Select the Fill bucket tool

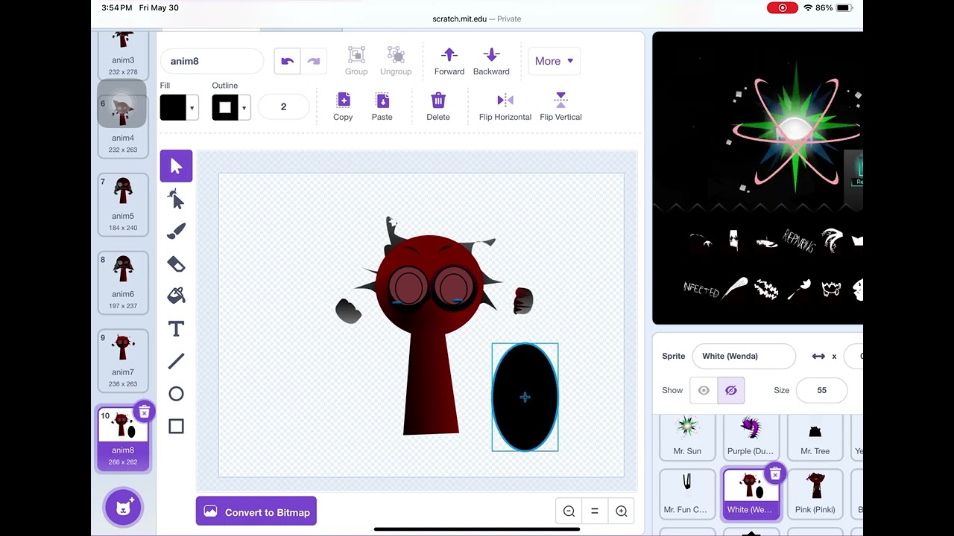coord(176,296)
